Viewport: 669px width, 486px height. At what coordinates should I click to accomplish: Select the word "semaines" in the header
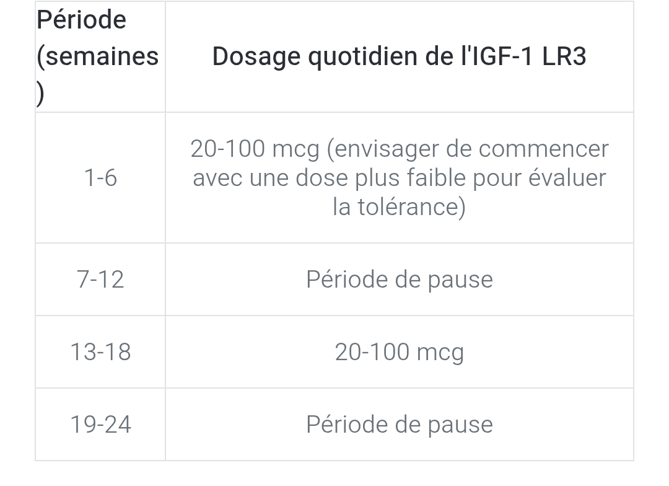tap(102, 56)
